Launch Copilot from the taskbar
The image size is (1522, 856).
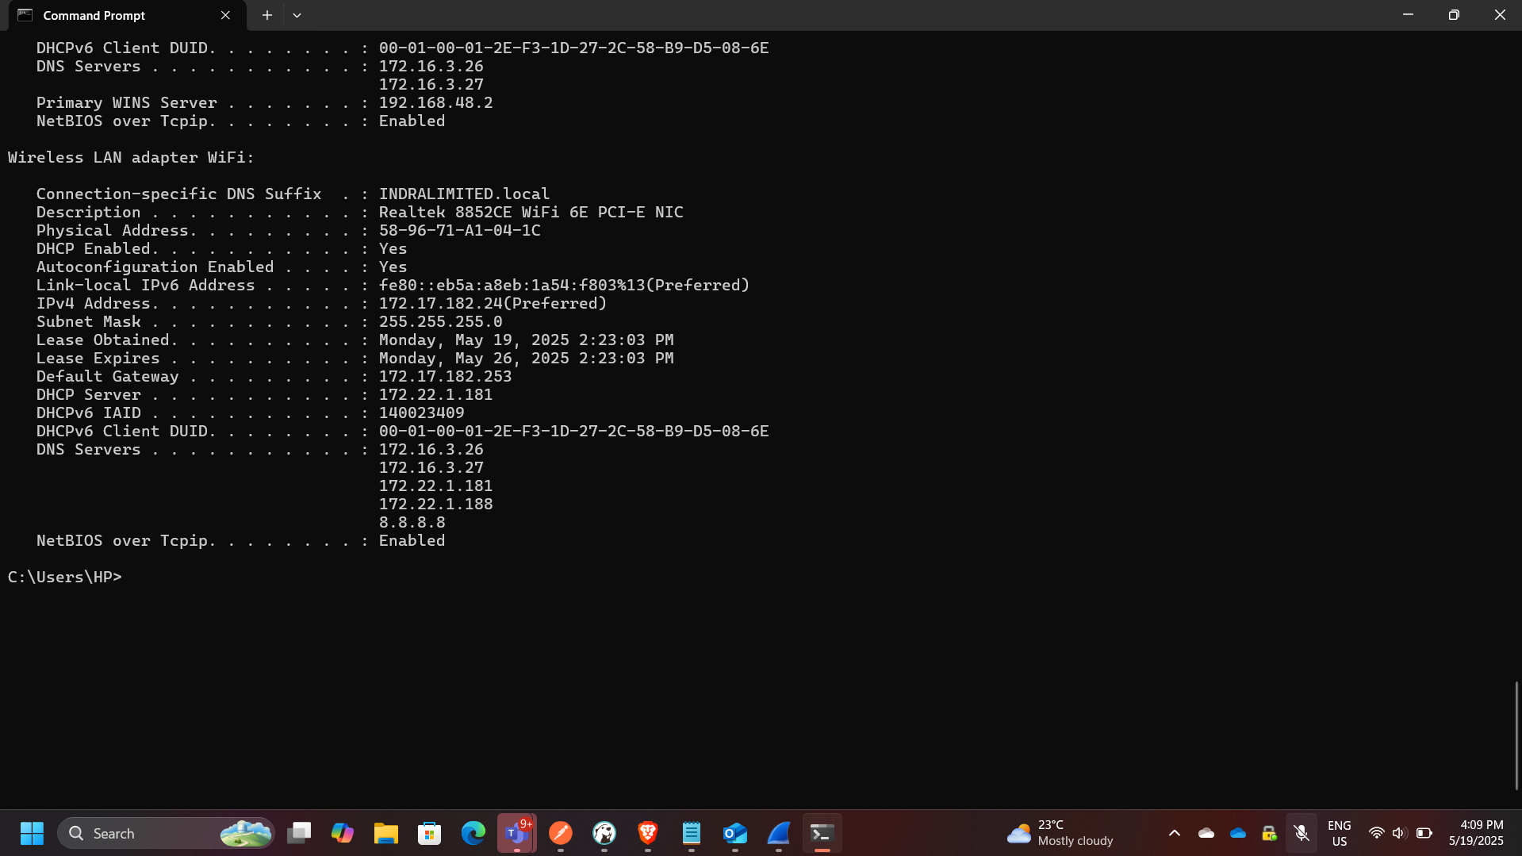click(x=343, y=833)
